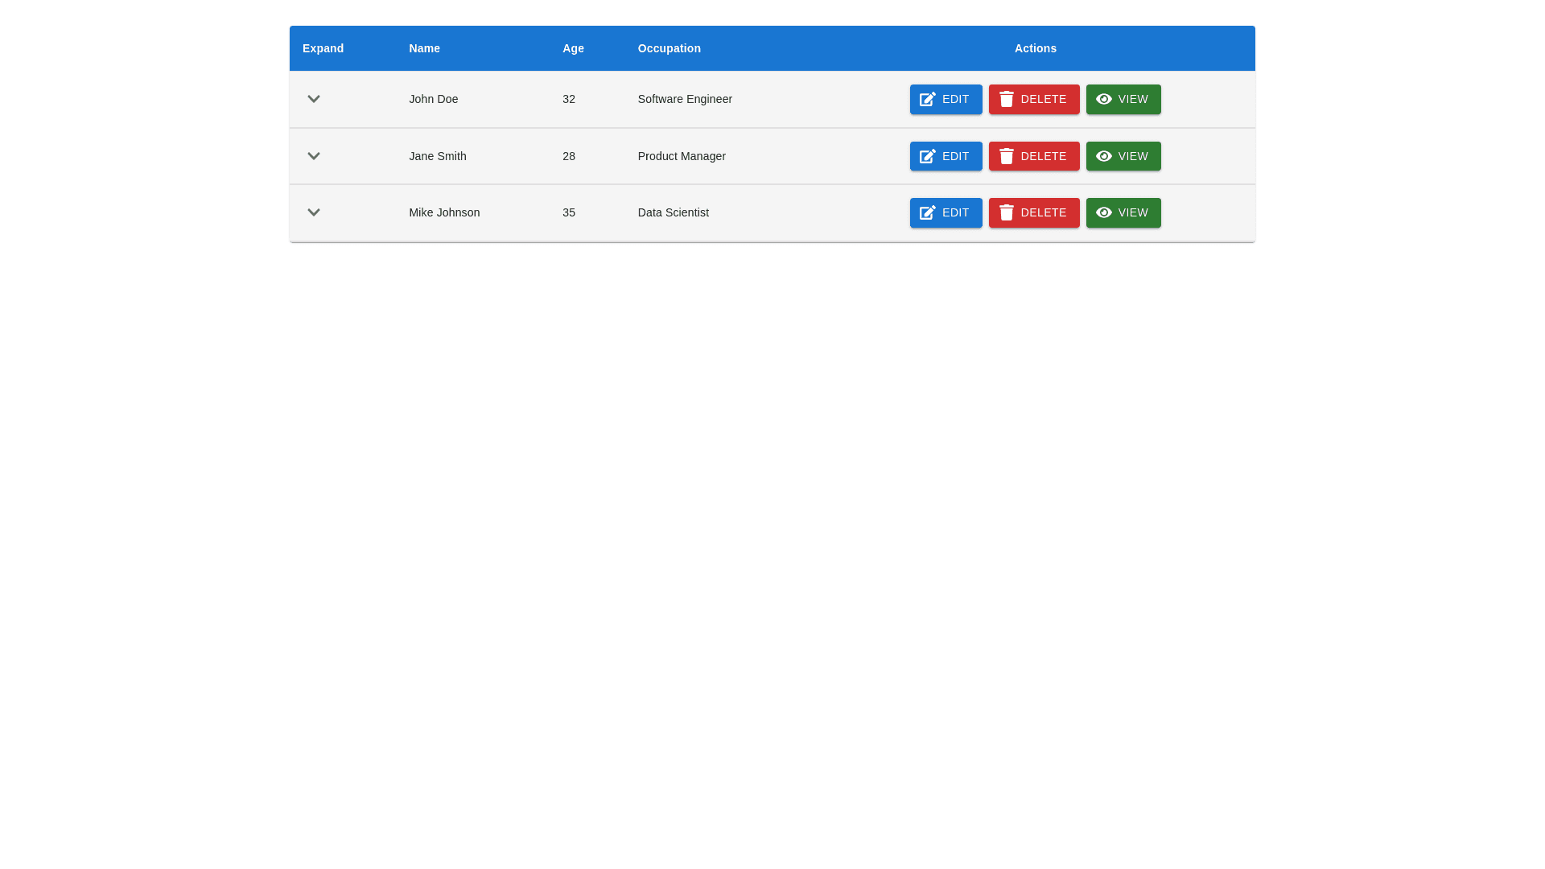The height and width of the screenshot is (869, 1545).
Task: Click the trash icon in Jane Smith's row
Action: [1006, 156]
